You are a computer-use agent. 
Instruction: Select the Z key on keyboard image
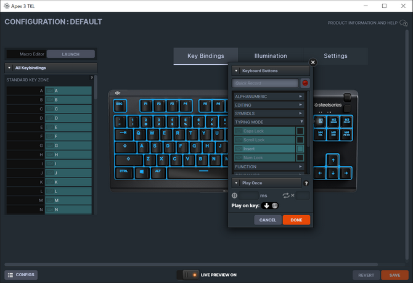[x=148, y=160]
